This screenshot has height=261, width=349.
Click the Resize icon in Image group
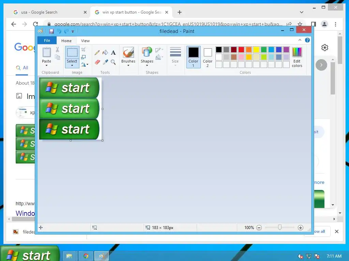pos(84,57)
